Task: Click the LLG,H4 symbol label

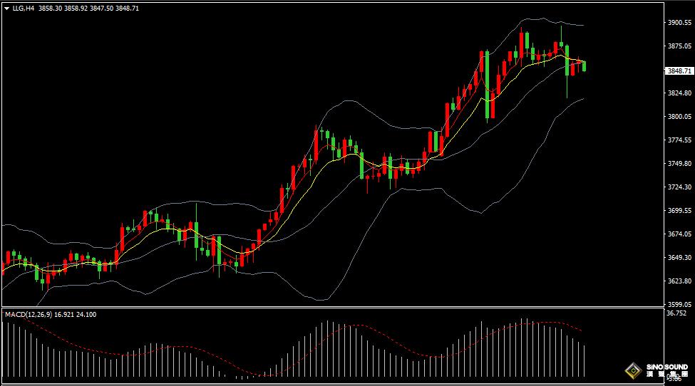Action: [24, 8]
